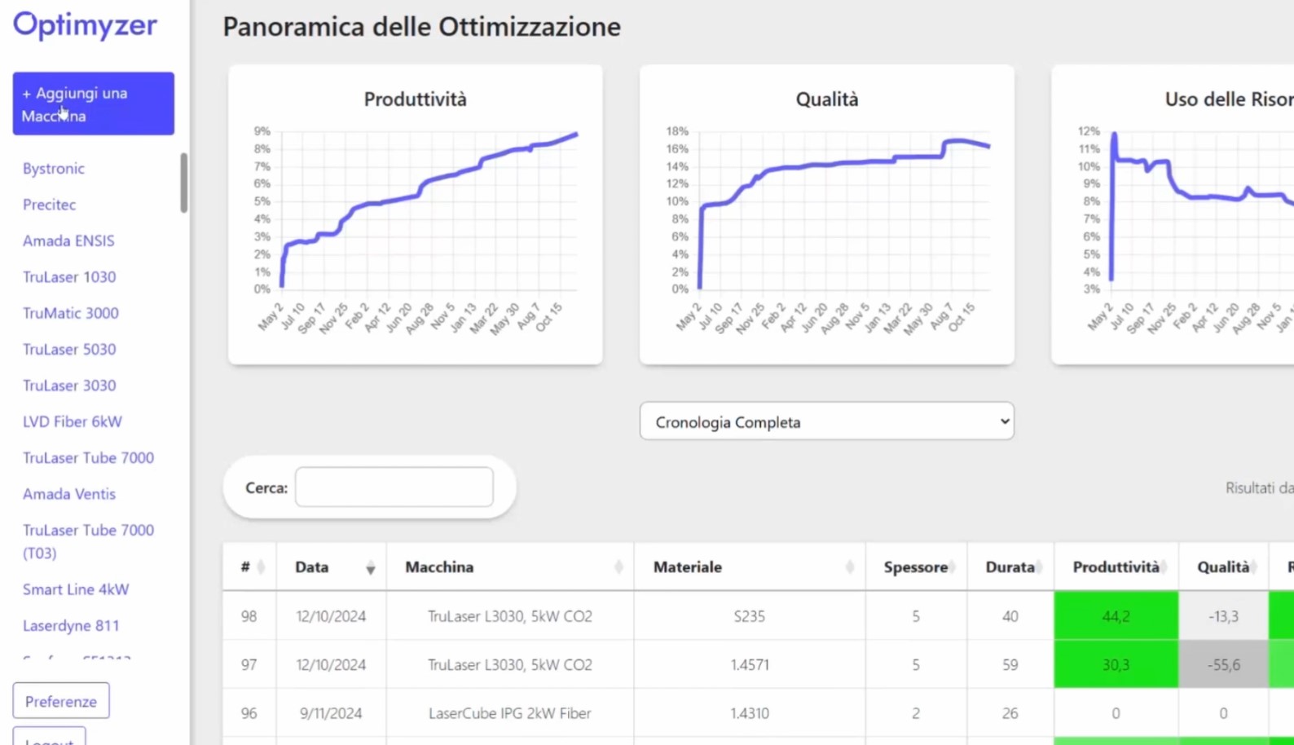This screenshot has width=1294, height=745.
Task: Click sort arrows in Materiale column header
Action: pyautogui.click(x=849, y=567)
